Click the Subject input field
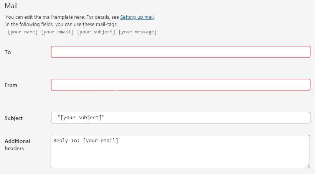The height and width of the screenshot is (174, 315). [180, 118]
